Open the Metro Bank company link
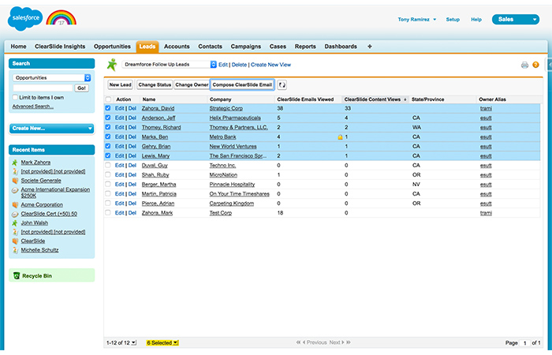 pos(222,137)
